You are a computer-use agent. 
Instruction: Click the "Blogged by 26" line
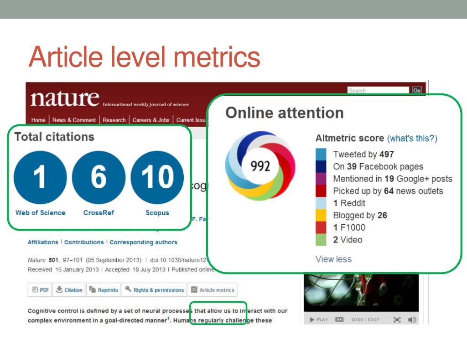point(360,215)
